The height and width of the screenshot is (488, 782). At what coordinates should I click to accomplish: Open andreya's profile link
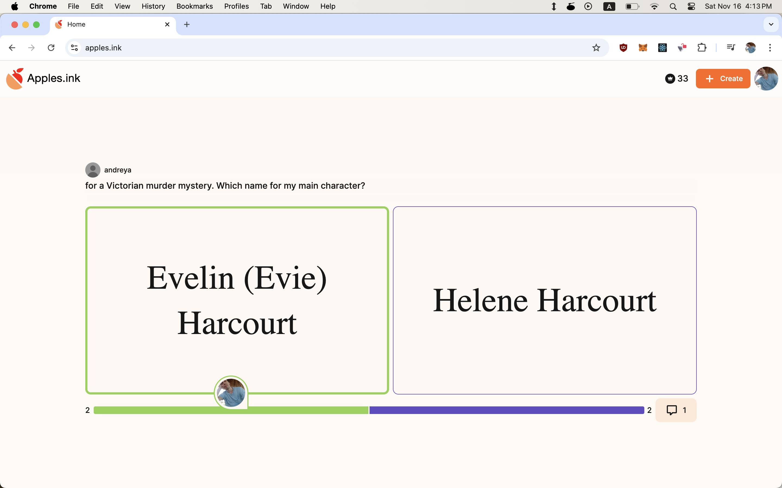pyautogui.click(x=118, y=170)
